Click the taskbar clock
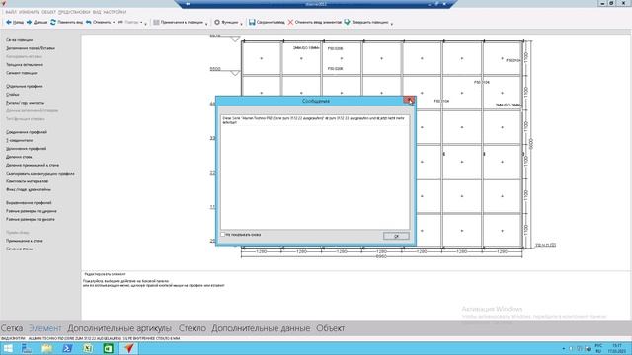This screenshot has width=632, height=355. click(x=617, y=348)
